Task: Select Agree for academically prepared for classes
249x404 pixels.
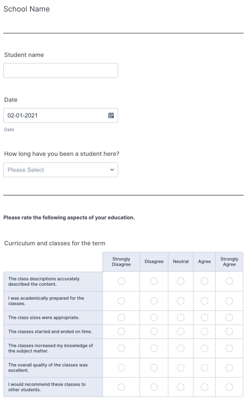Action: tap(204, 300)
